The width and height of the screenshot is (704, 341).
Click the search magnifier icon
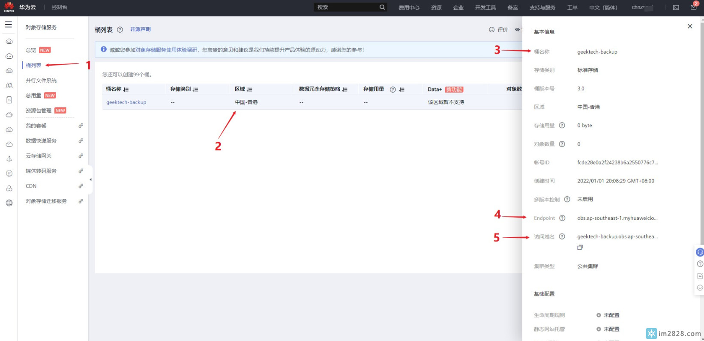[382, 7]
